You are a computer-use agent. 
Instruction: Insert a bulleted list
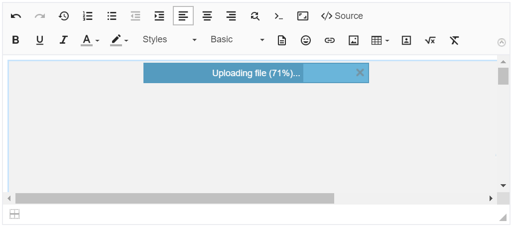coord(112,16)
